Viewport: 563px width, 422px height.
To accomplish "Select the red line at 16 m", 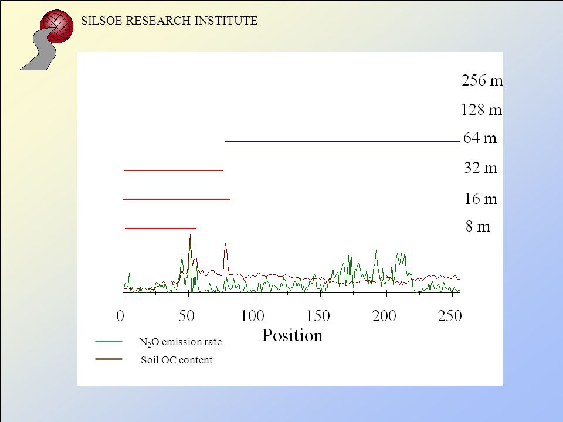I will 177,199.
